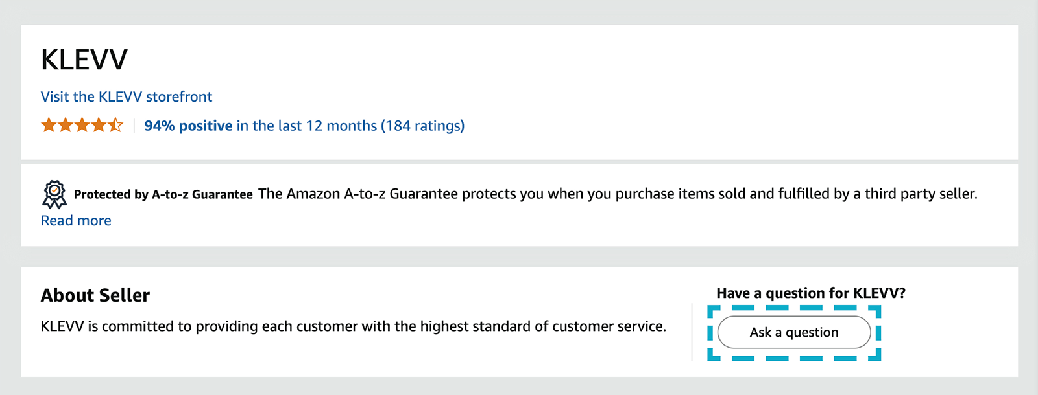Click the A-to-z Guarantee ribbon badge icon
This screenshot has height=395, width=1038.
[54, 194]
